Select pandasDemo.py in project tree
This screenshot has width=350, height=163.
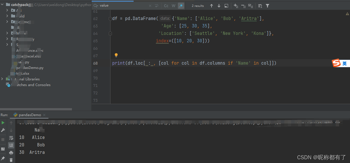tap(30, 68)
